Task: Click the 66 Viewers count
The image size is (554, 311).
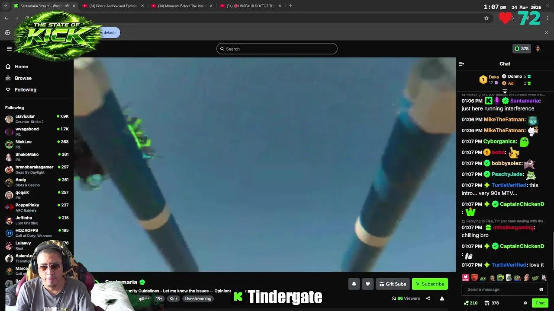Action: (406, 298)
